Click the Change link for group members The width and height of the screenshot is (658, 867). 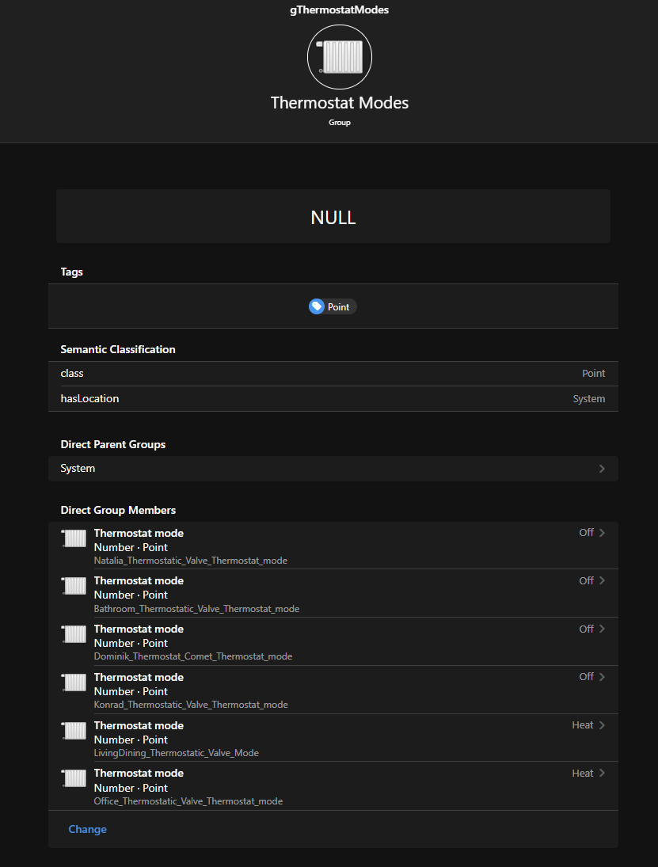point(87,829)
